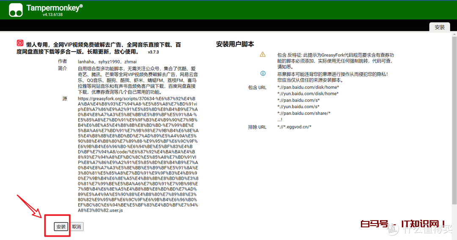Expand the truncated include list "...!"
Image resolution: width=457 pixels, height=240 pixels.
point(280,120)
